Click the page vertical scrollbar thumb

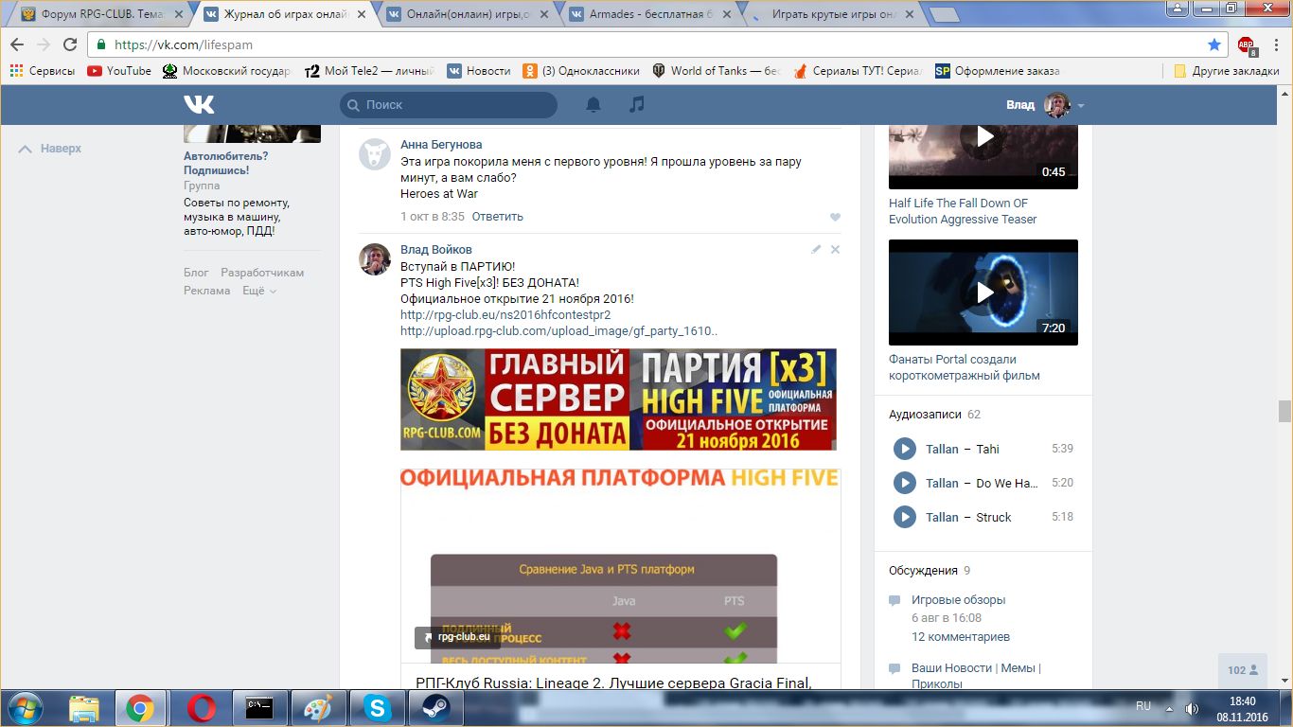(1284, 411)
